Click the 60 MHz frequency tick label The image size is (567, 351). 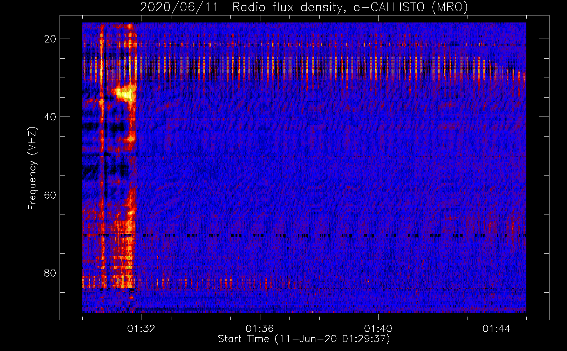(x=50, y=195)
